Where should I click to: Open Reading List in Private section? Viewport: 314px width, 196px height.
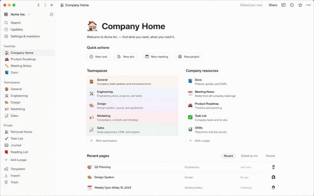pyautogui.click(x=28, y=152)
